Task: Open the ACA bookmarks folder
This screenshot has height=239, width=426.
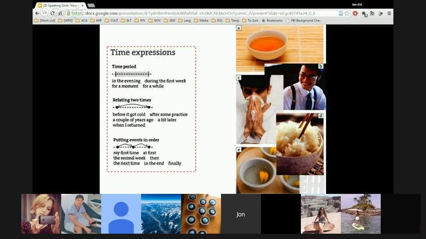Action: tap(81, 21)
